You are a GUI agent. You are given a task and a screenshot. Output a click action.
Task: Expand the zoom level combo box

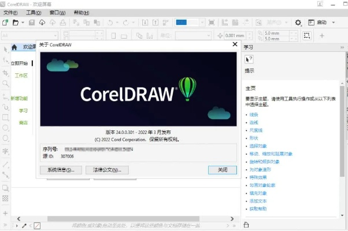pos(201,23)
